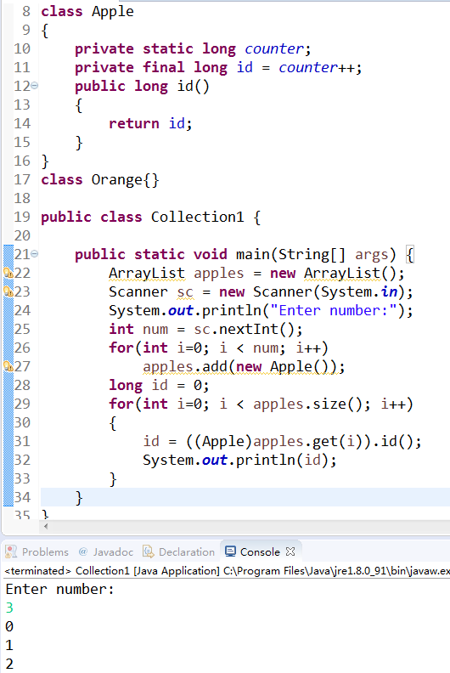Click the string "Enter number:" in code
The height and width of the screenshot is (673, 450).
tap(334, 311)
